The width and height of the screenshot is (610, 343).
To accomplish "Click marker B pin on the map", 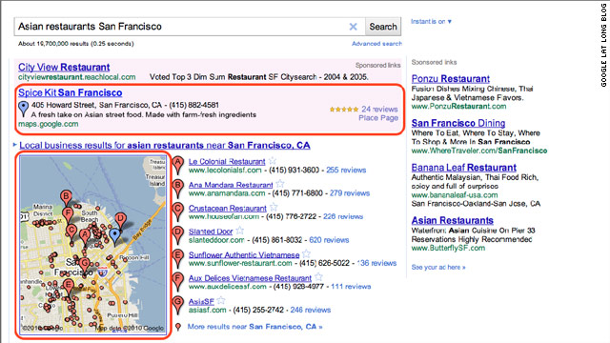I will 66,197.
